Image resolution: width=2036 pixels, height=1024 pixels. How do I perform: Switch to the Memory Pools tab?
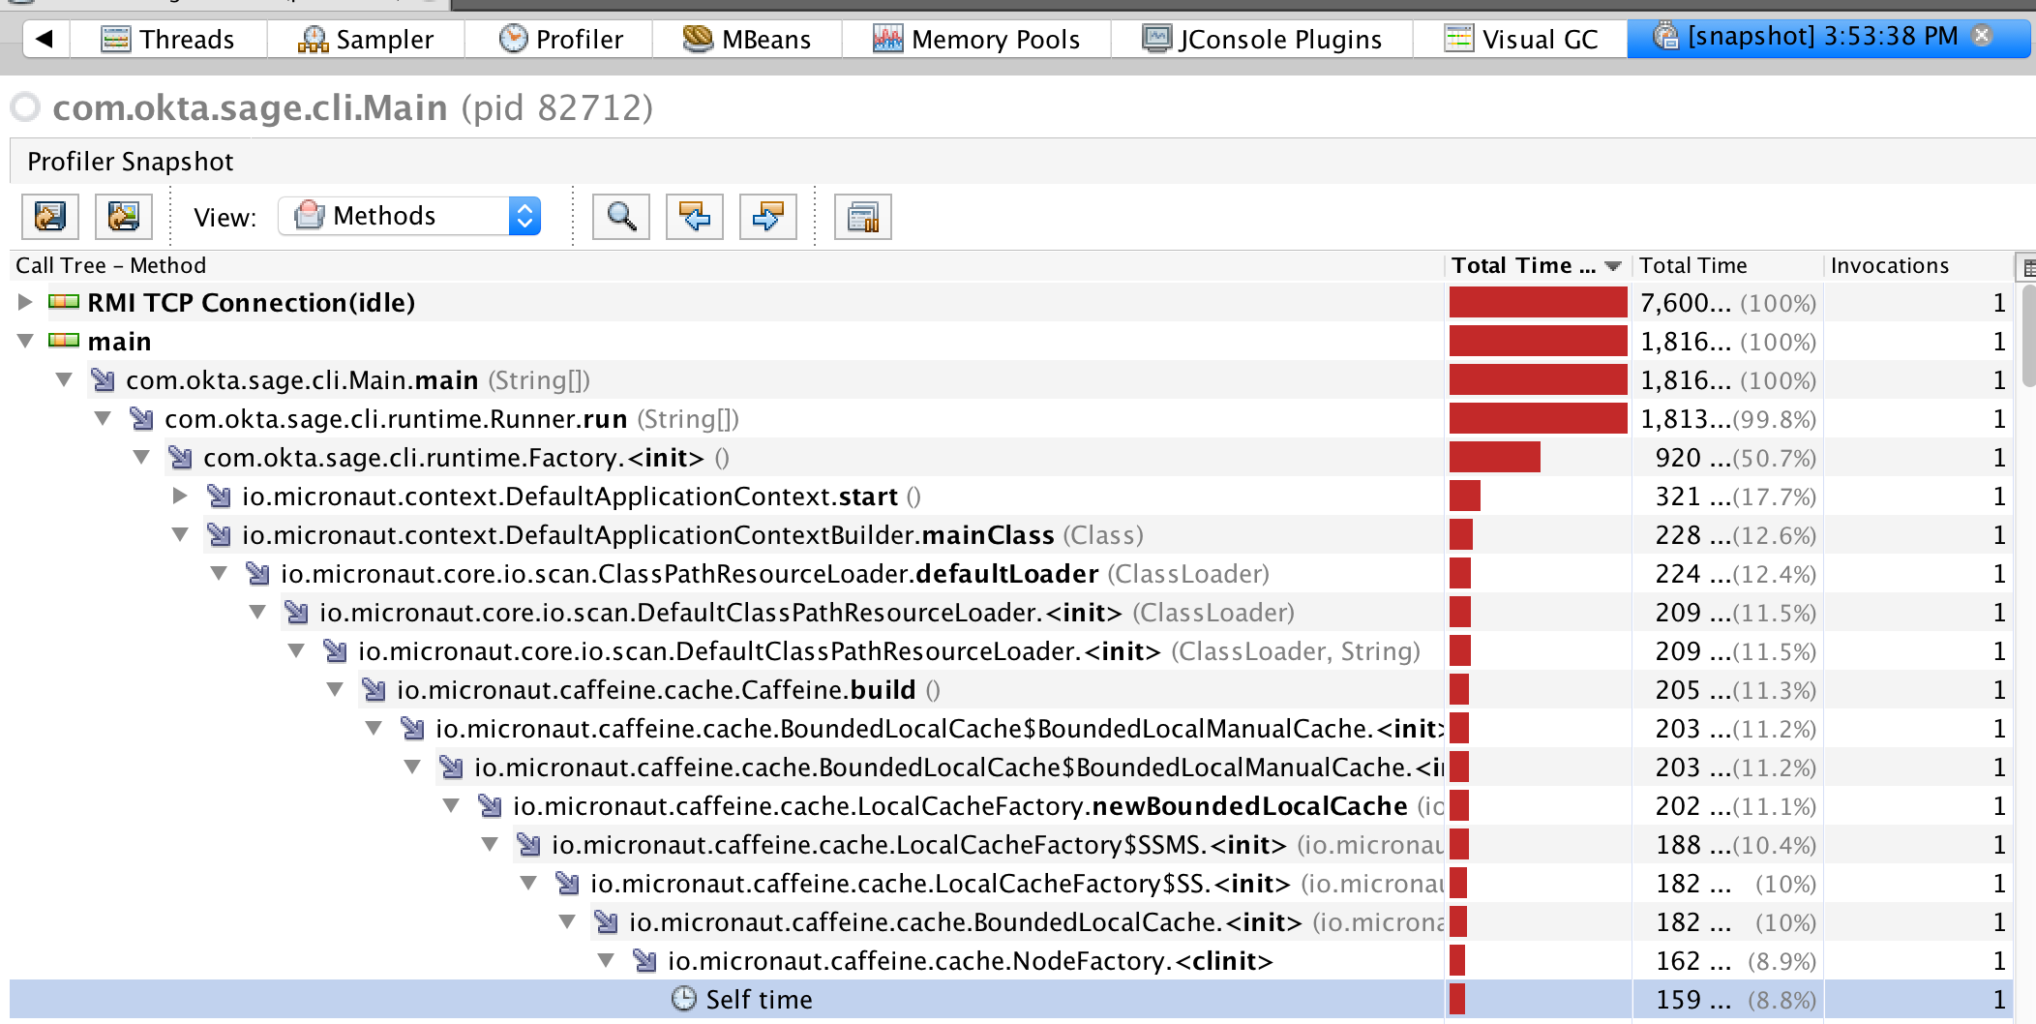click(x=977, y=39)
